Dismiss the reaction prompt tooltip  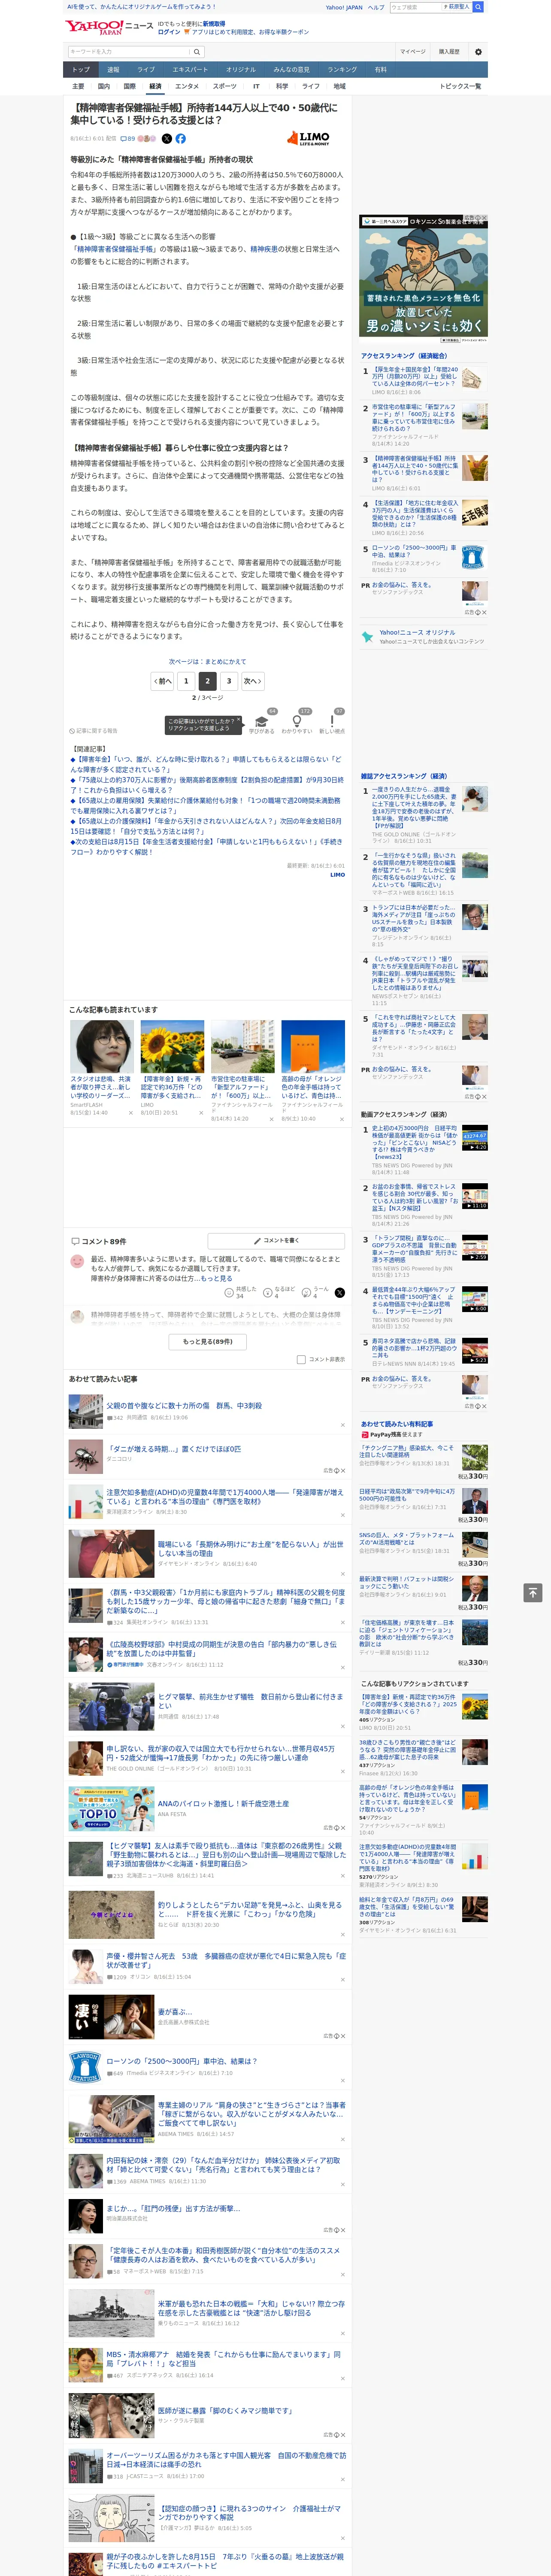click(x=238, y=720)
